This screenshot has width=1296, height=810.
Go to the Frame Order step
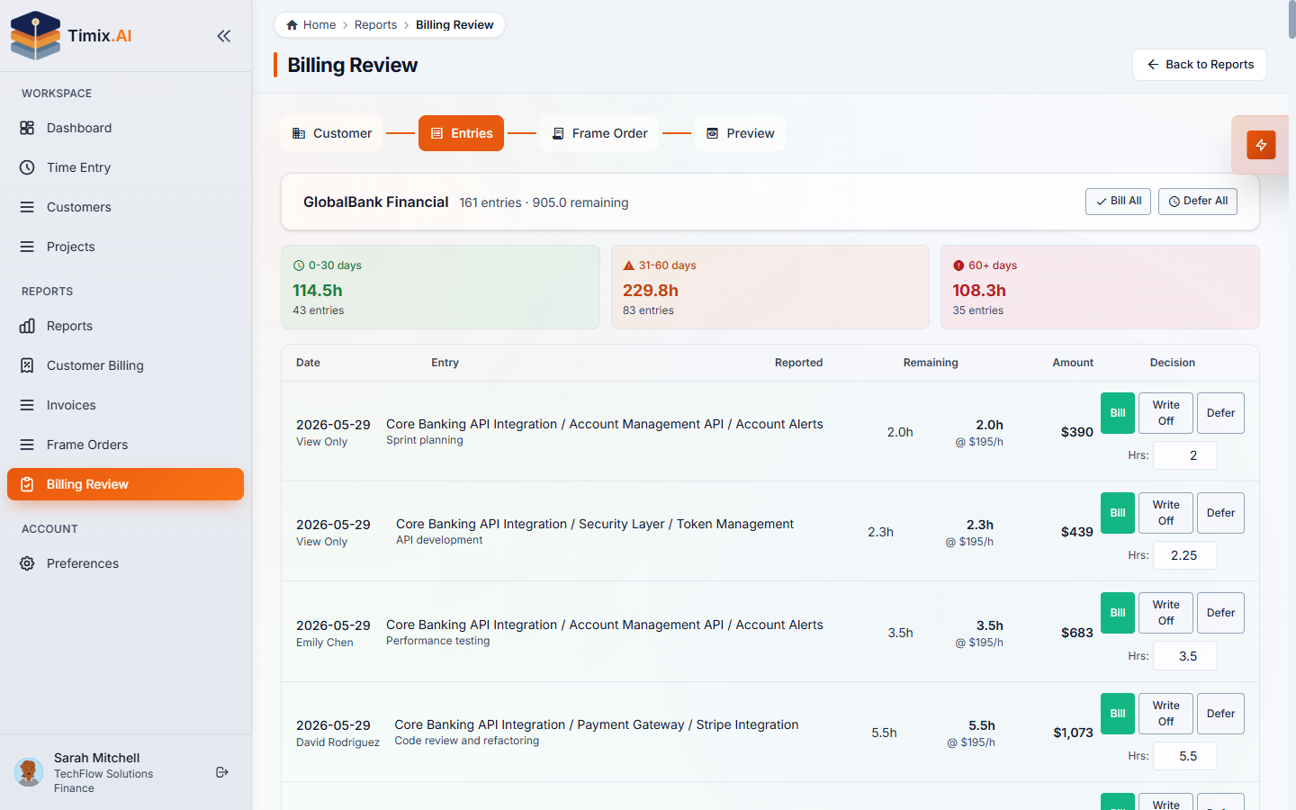click(599, 133)
